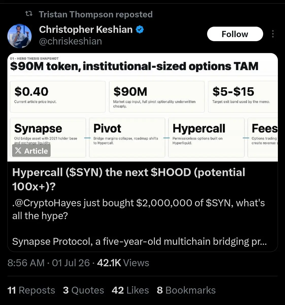Image resolution: width=285 pixels, height=305 pixels.
Task: Open Tristan Thompson reposted link
Action: point(96,14)
